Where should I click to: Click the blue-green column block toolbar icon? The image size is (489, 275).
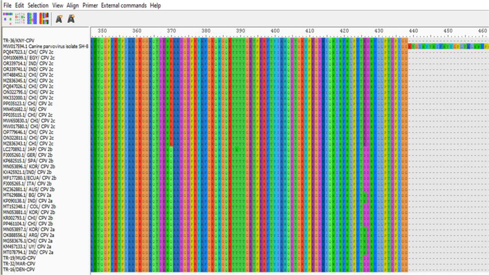pos(32,19)
